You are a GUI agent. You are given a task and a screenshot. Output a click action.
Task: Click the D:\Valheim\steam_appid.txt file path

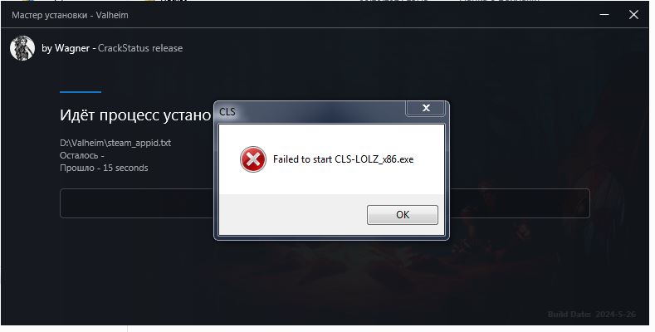point(115,143)
